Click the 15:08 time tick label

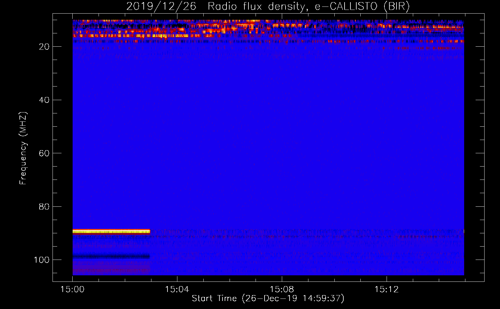(x=282, y=290)
